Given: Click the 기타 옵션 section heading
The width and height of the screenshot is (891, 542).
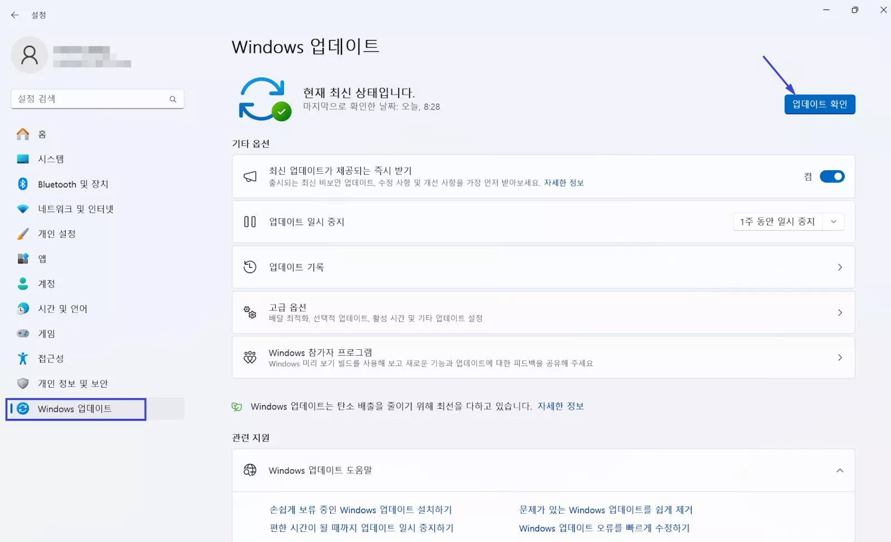Looking at the screenshot, I should tap(251, 144).
